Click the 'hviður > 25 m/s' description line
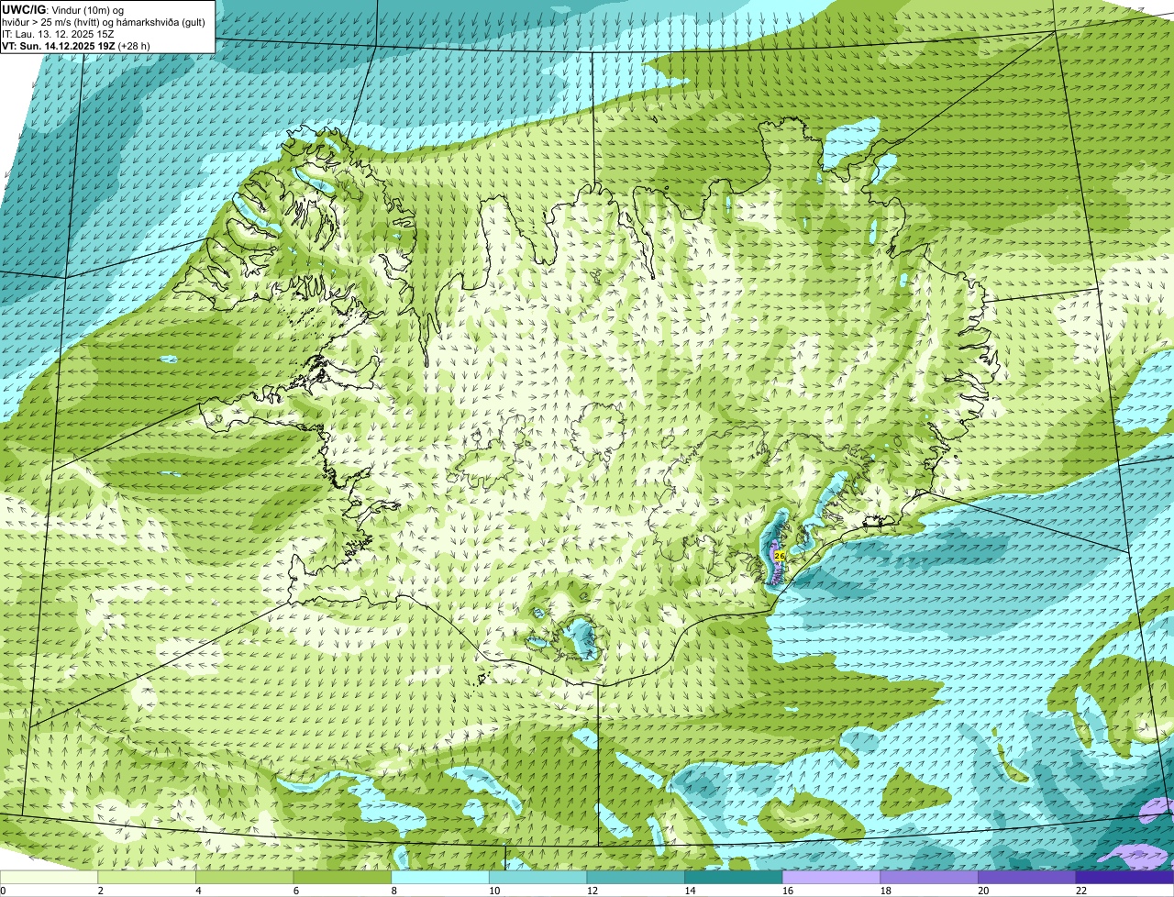The height and width of the screenshot is (897, 1174). pos(104,22)
